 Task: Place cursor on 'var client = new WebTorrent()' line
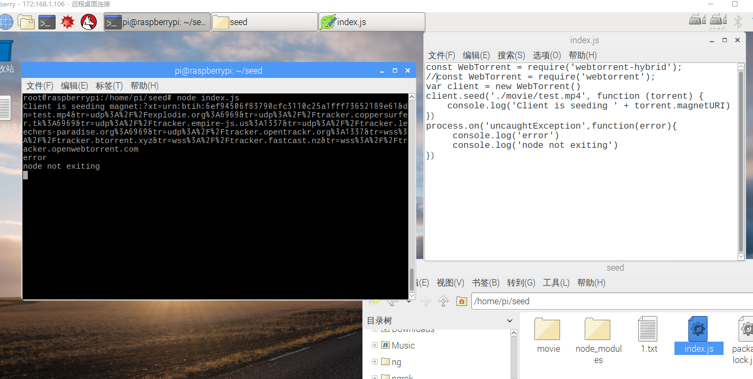(x=503, y=86)
